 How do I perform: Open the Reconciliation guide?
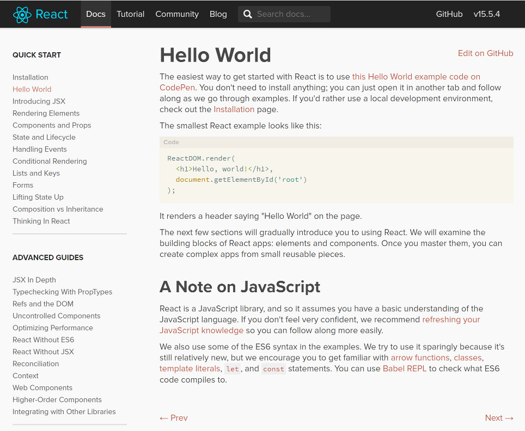pyautogui.click(x=36, y=364)
